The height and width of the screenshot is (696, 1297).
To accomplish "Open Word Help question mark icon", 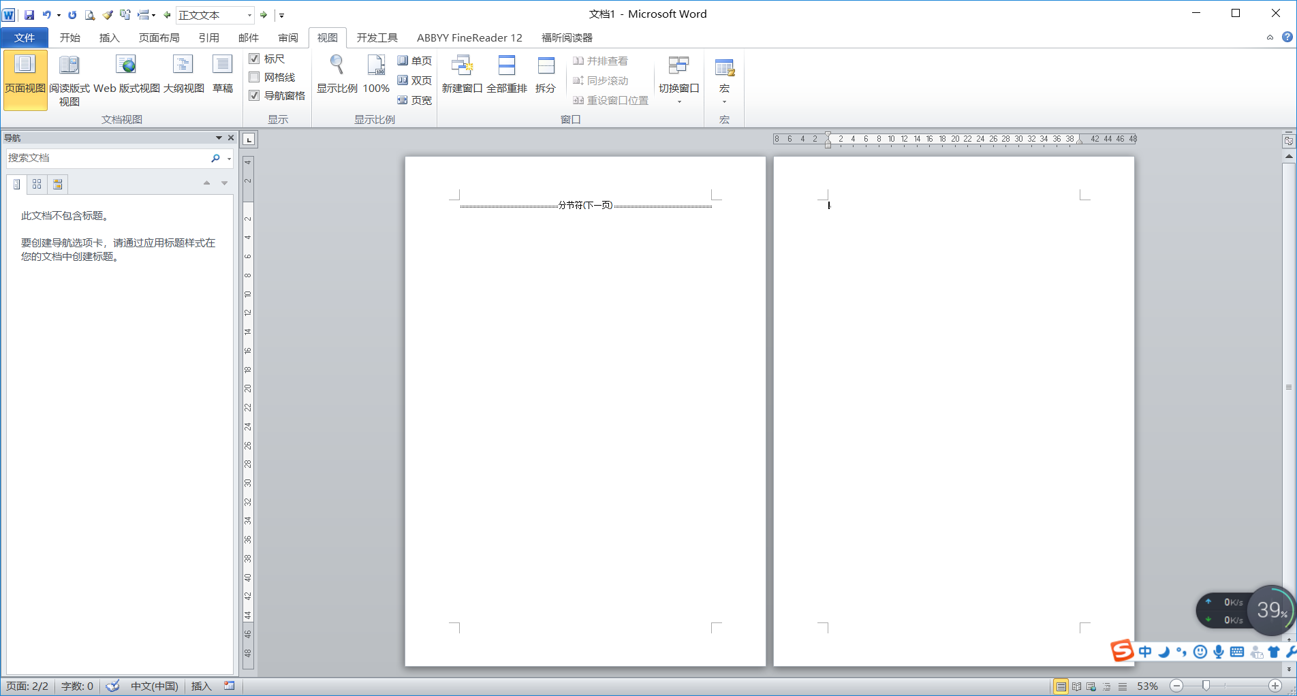I will [1287, 37].
